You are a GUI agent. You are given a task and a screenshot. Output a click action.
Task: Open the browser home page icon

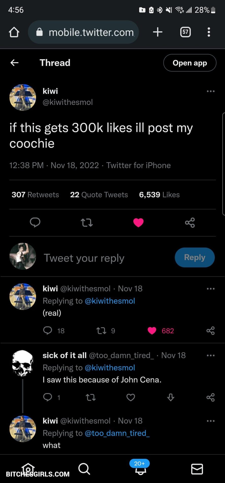point(14,32)
